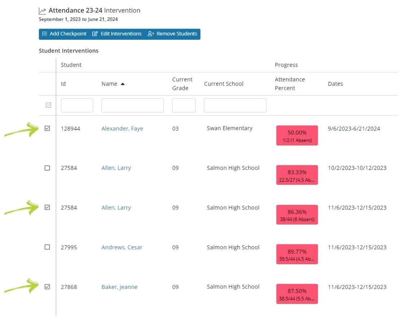Click the Remove Students person icon

(151, 34)
